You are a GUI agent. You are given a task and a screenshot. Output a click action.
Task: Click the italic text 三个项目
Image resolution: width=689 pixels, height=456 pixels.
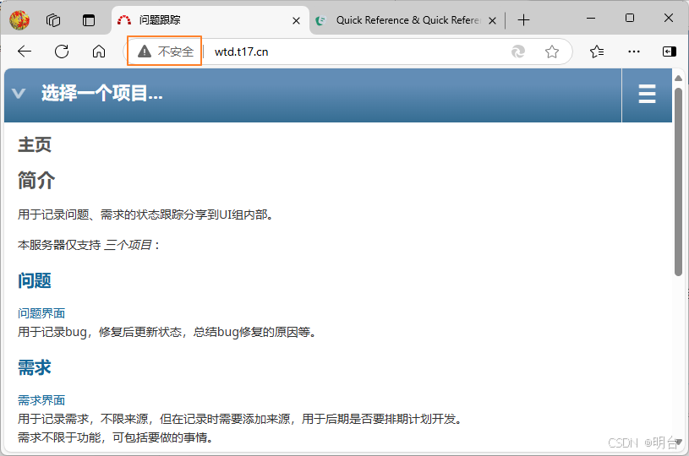click(128, 245)
